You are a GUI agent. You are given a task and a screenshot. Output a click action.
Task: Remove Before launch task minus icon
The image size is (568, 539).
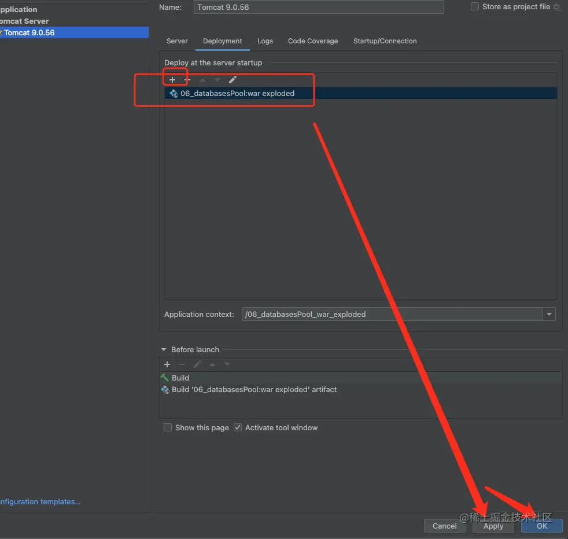(x=182, y=364)
